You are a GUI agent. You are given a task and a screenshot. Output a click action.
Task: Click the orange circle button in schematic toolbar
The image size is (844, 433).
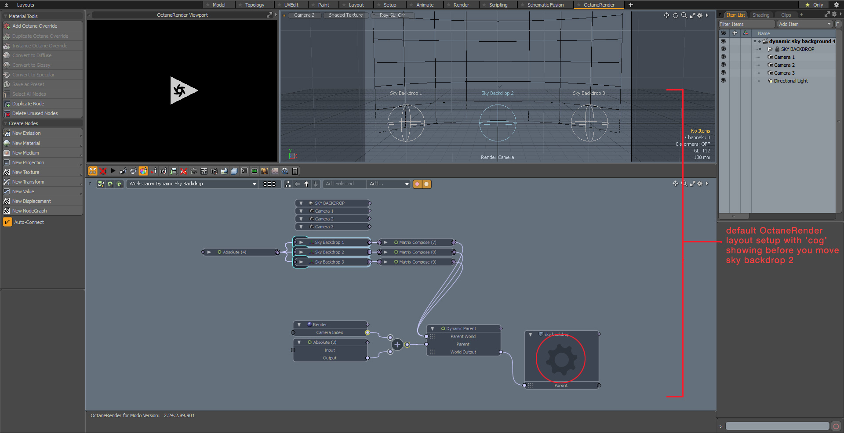(x=426, y=184)
